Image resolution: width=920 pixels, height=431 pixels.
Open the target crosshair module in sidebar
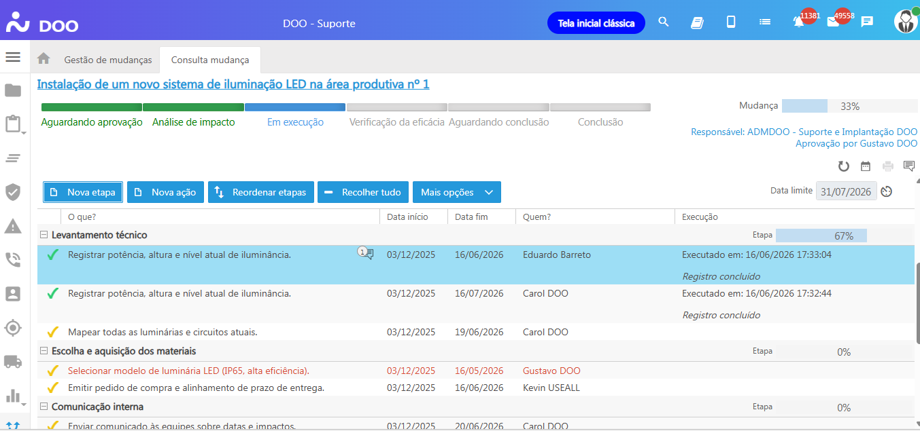(x=12, y=328)
